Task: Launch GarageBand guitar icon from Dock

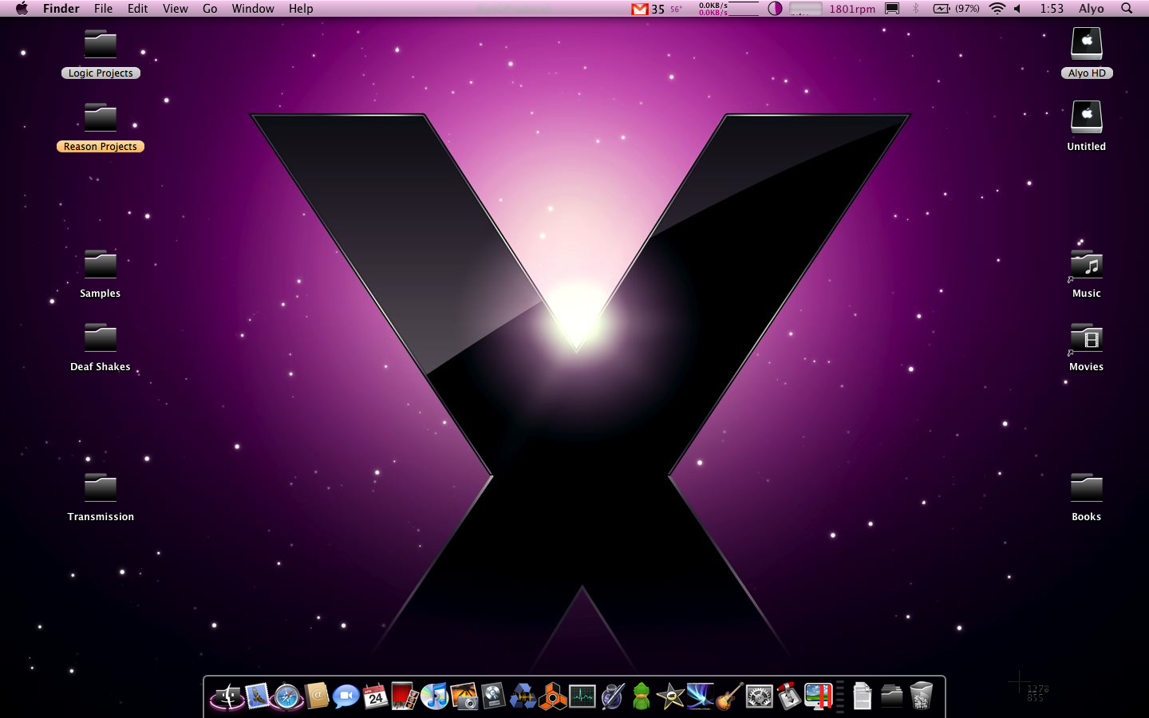Action: click(x=729, y=696)
